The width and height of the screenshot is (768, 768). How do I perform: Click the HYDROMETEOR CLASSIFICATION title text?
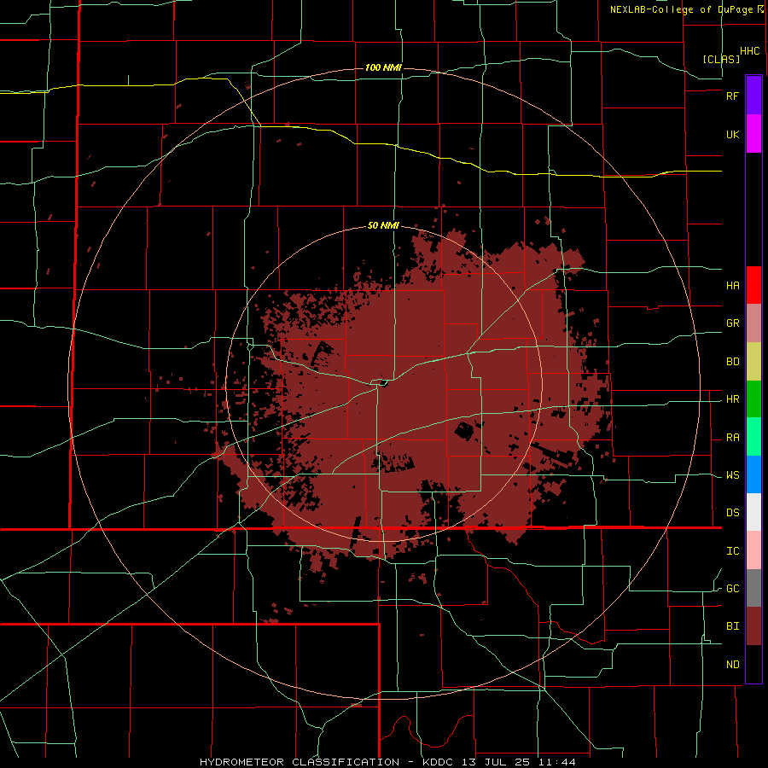(x=300, y=762)
